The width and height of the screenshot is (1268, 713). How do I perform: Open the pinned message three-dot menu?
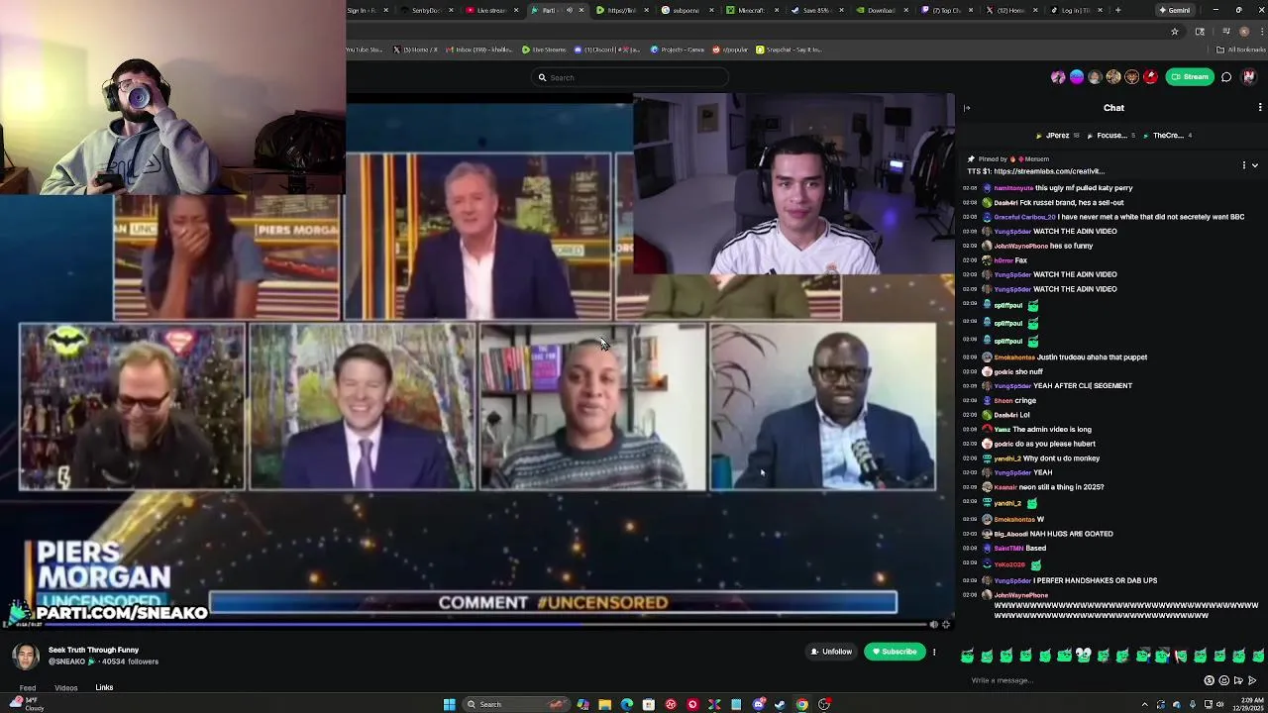tap(1244, 165)
